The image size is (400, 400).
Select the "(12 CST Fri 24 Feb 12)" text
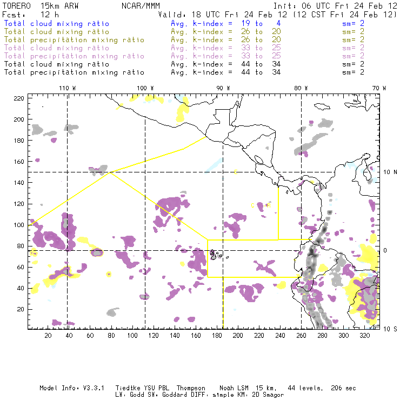(345, 15)
